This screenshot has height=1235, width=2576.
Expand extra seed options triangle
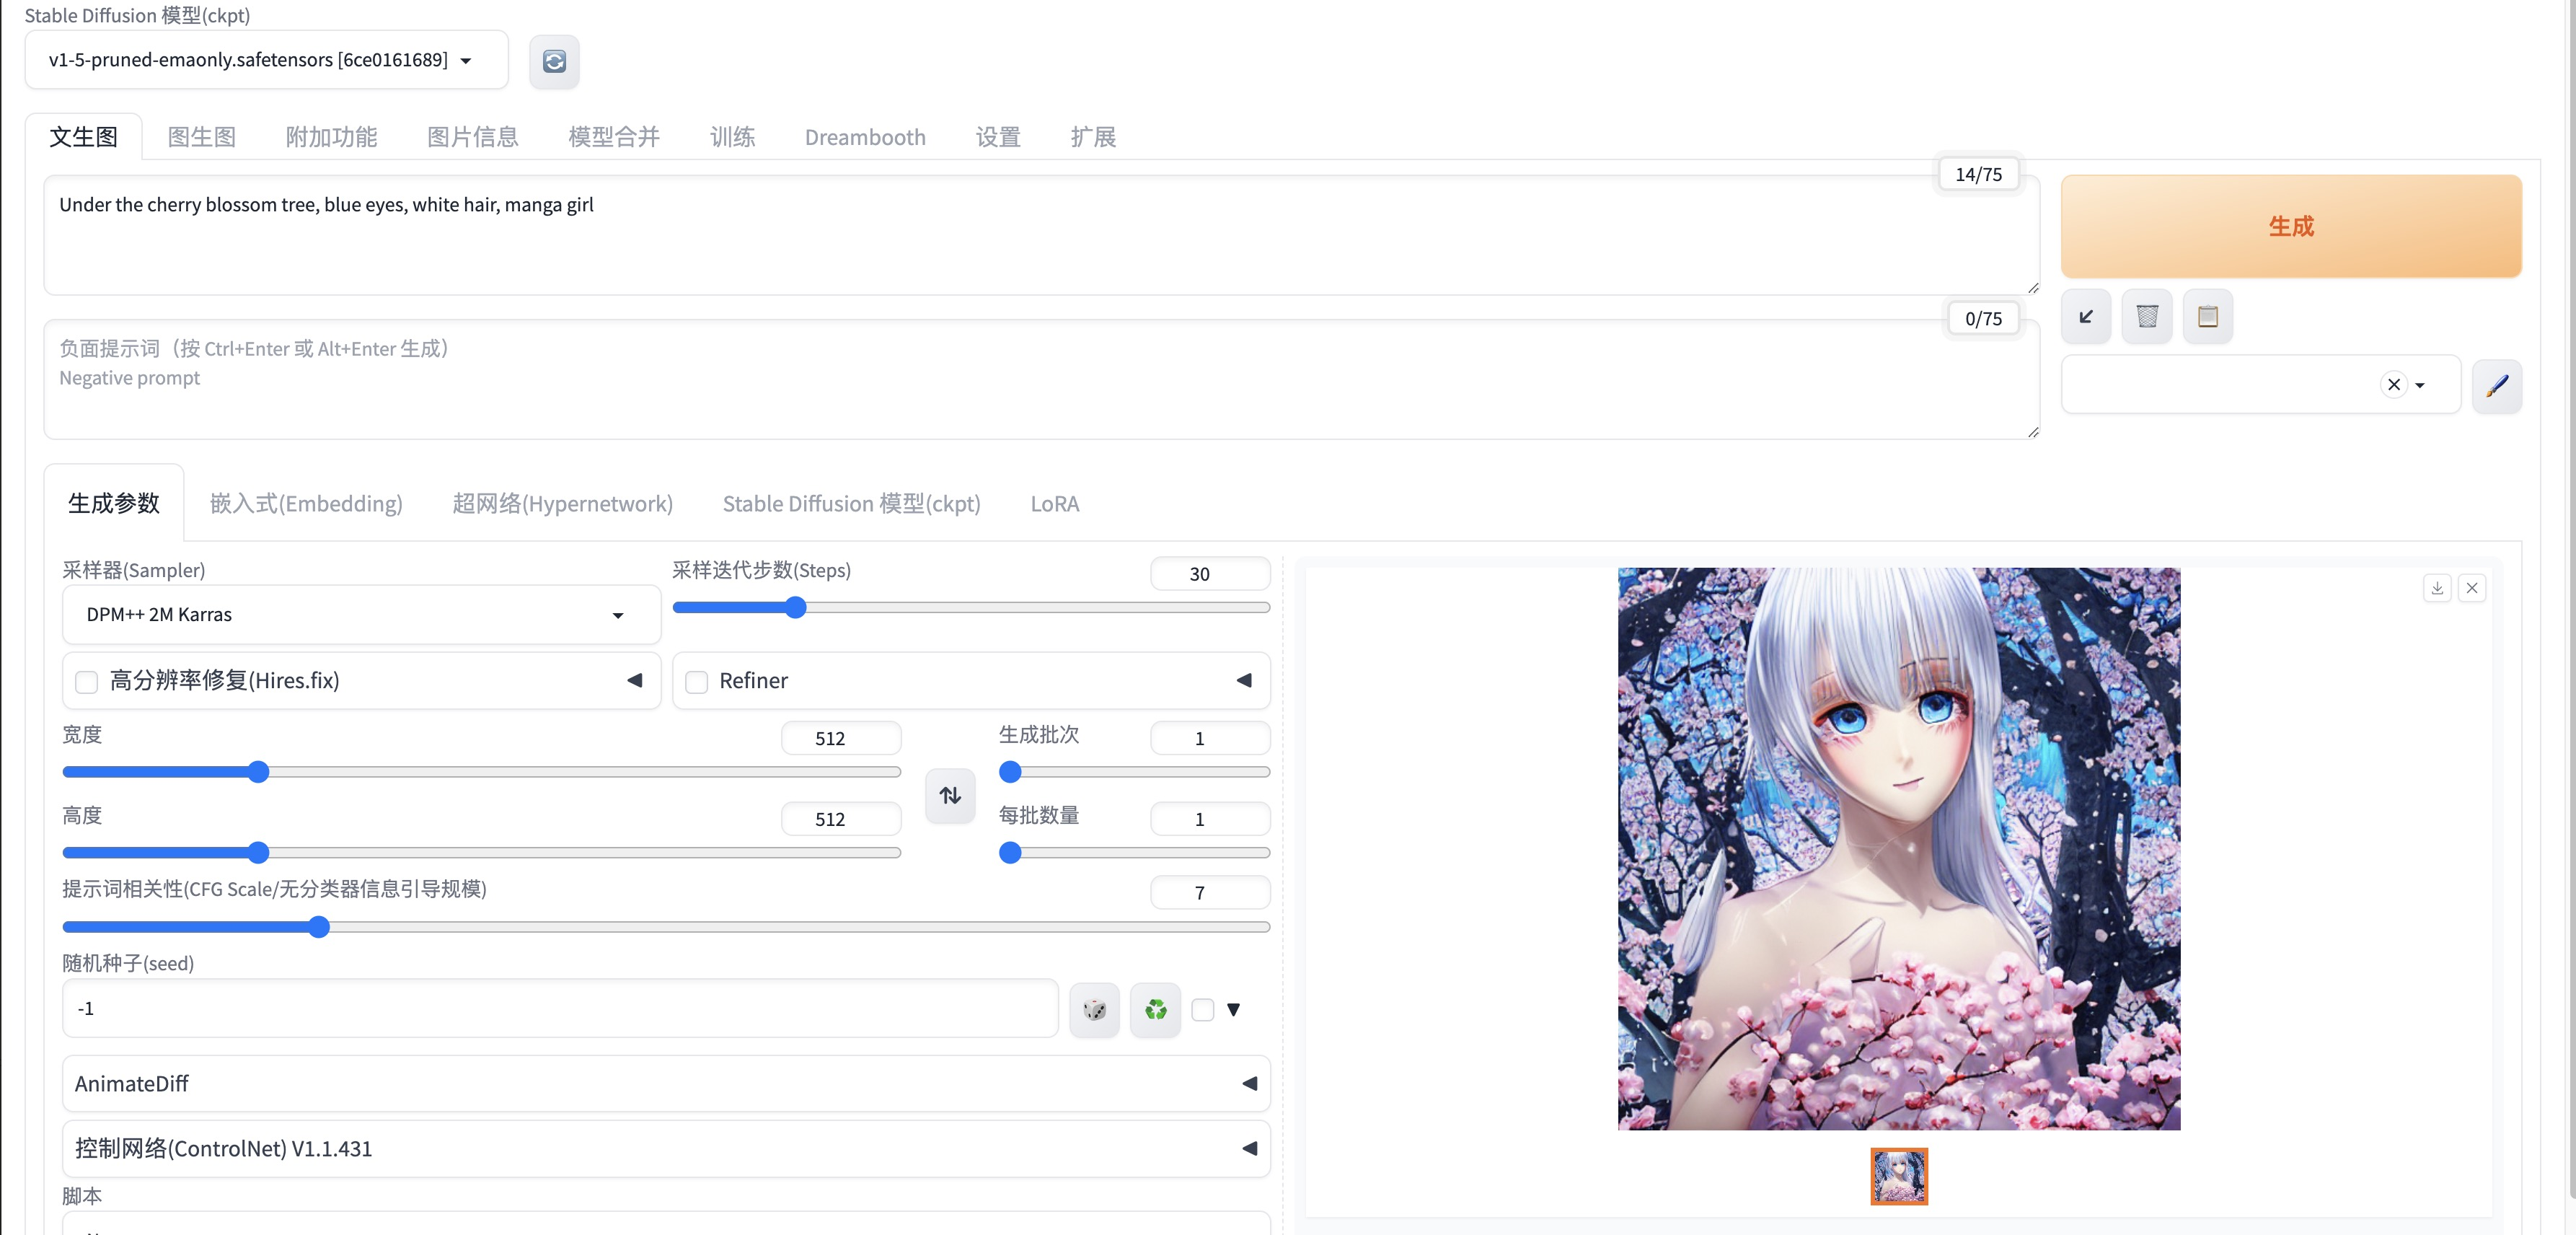(1234, 1010)
